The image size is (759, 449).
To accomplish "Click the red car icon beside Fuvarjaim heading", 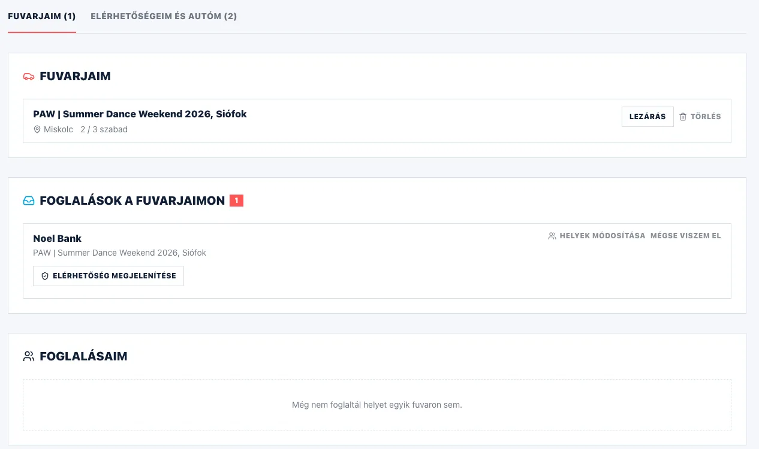I will tap(29, 77).
